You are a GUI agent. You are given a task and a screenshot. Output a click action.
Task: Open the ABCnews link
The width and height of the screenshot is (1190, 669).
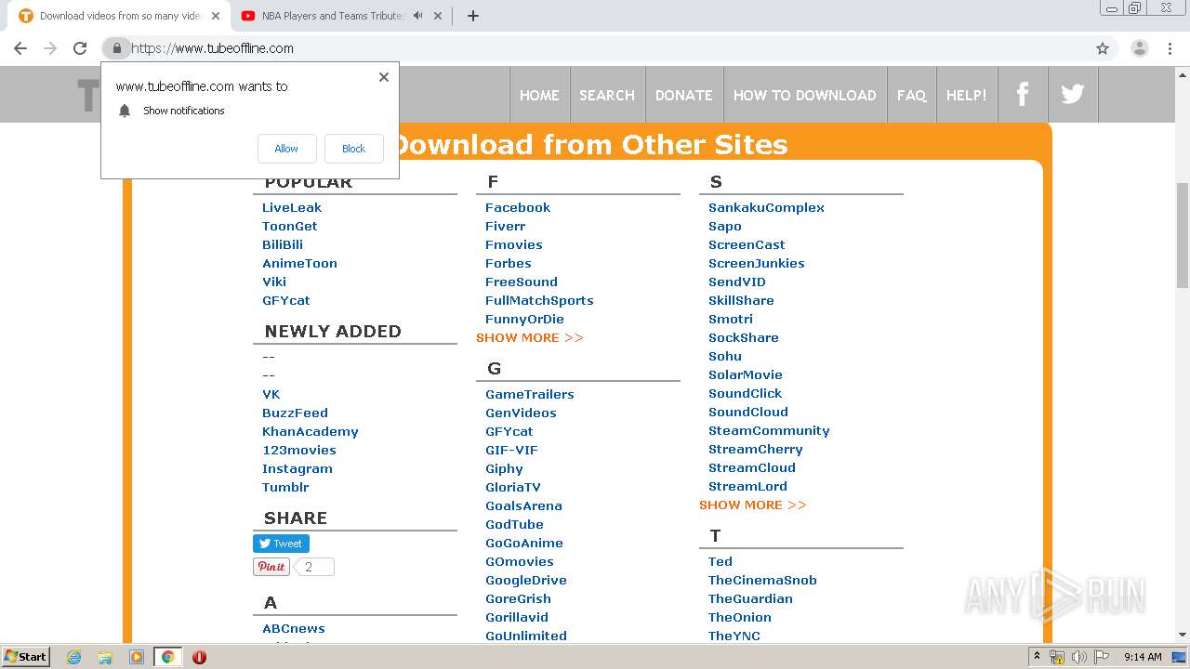click(294, 628)
